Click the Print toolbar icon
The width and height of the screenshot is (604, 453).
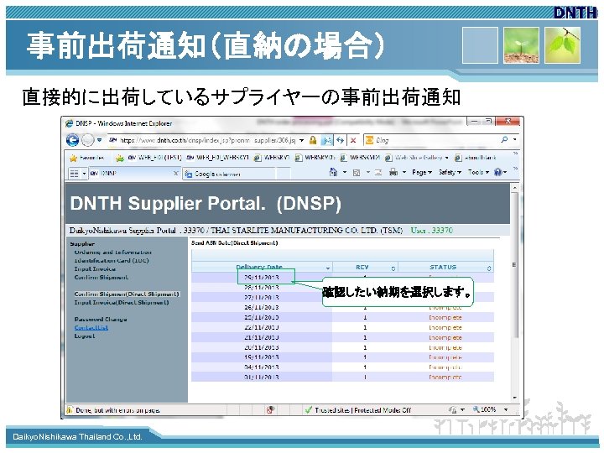tap(393, 172)
